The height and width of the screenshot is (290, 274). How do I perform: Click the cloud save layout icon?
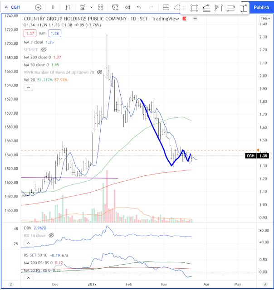[x=177, y=7]
